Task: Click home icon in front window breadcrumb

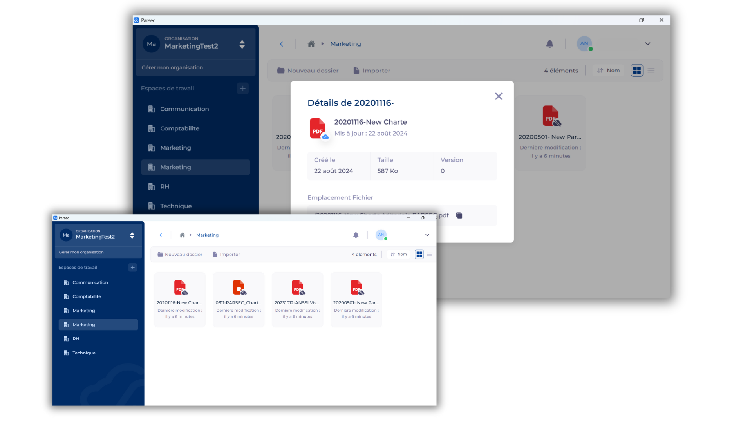Action: click(182, 235)
